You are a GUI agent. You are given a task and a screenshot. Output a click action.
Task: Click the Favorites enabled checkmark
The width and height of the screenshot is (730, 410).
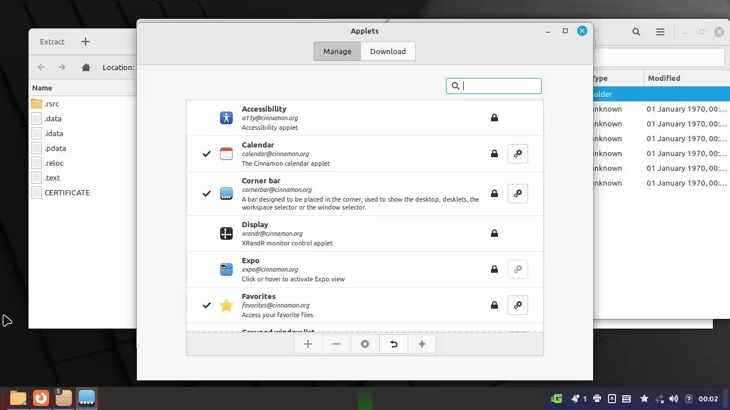click(x=206, y=305)
